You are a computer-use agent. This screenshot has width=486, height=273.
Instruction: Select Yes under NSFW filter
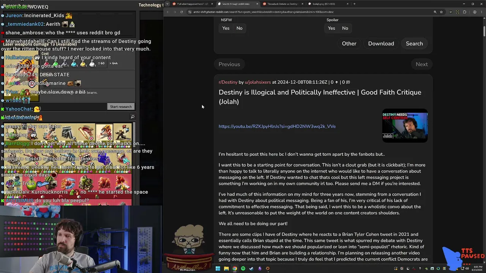click(x=226, y=28)
